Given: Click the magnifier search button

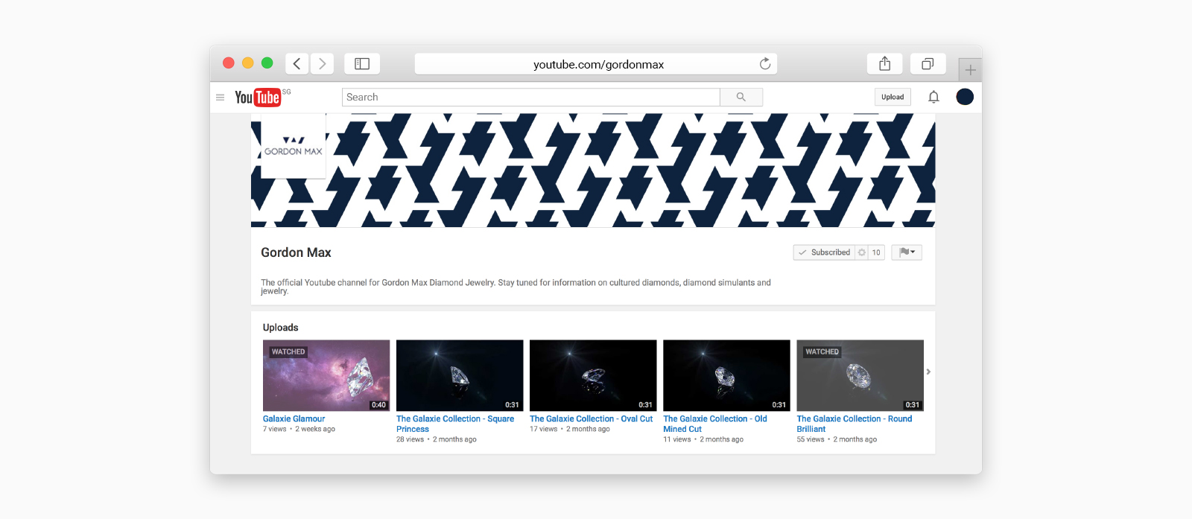Looking at the screenshot, I should pos(741,97).
